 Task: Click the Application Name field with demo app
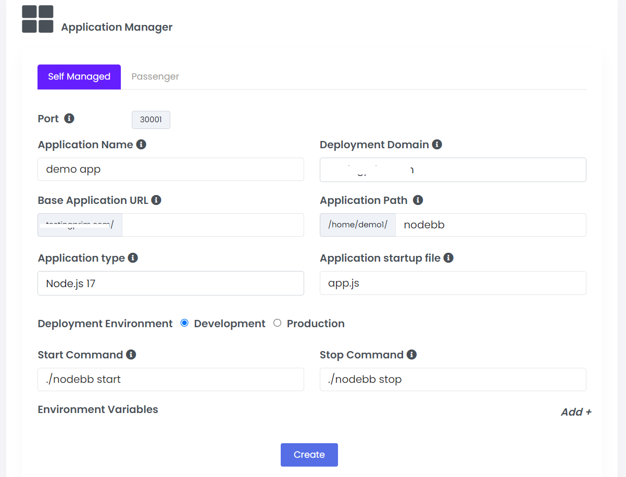pos(170,170)
